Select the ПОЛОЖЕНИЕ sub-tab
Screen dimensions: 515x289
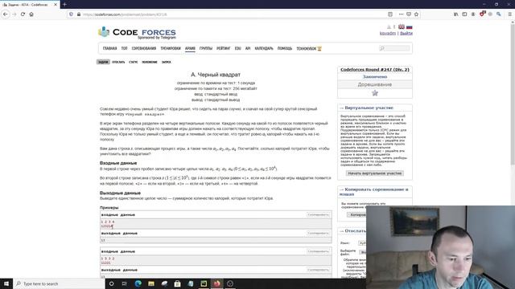coord(150,62)
